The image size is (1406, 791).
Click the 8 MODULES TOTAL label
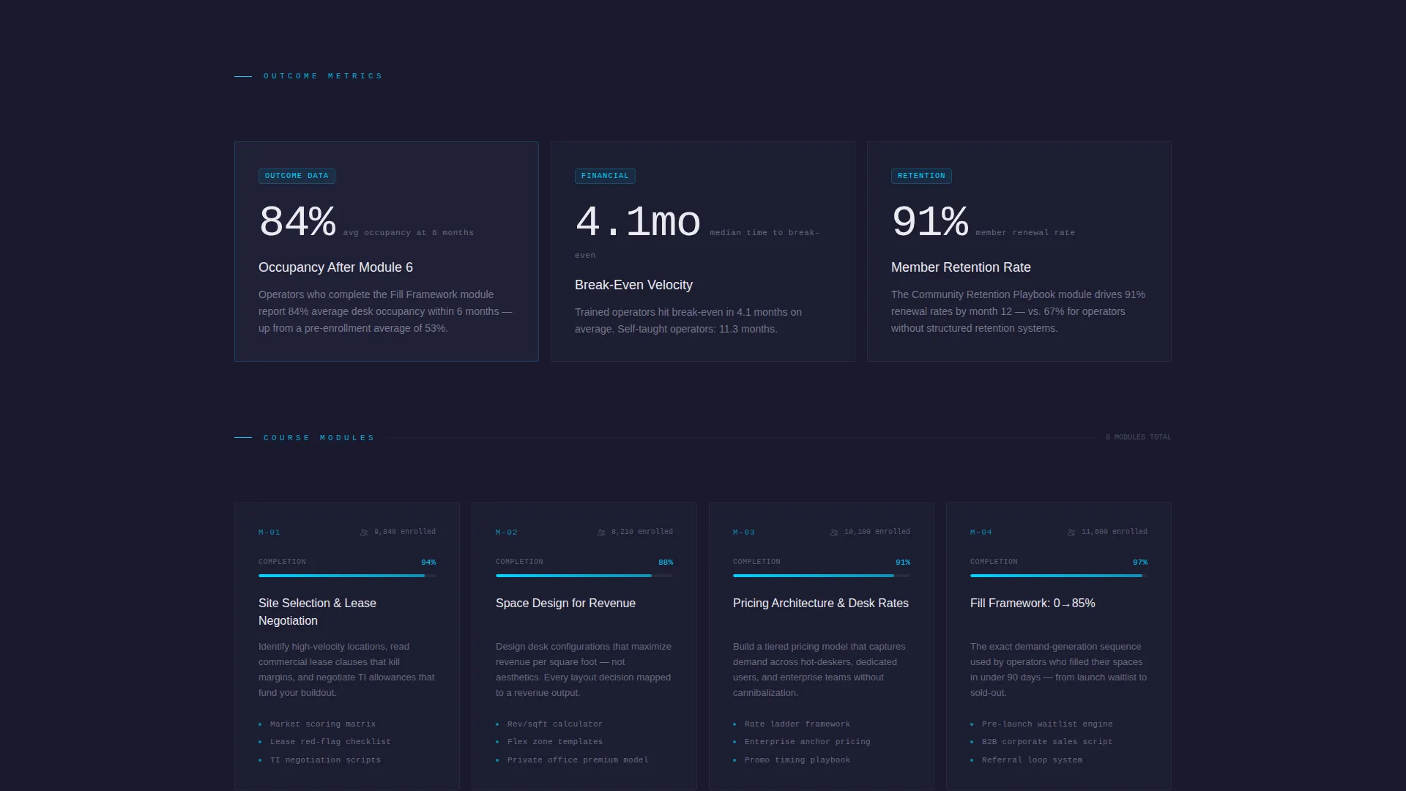coord(1138,437)
